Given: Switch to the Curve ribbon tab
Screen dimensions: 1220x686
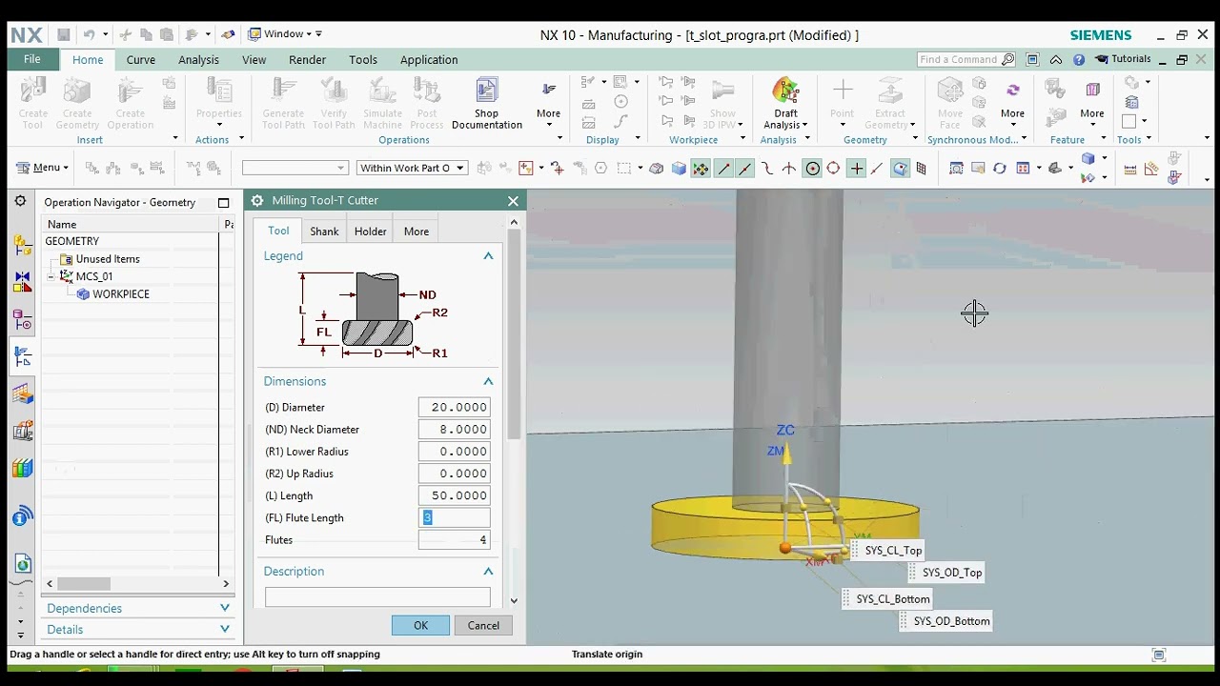Looking at the screenshot, I should point(141,59).
